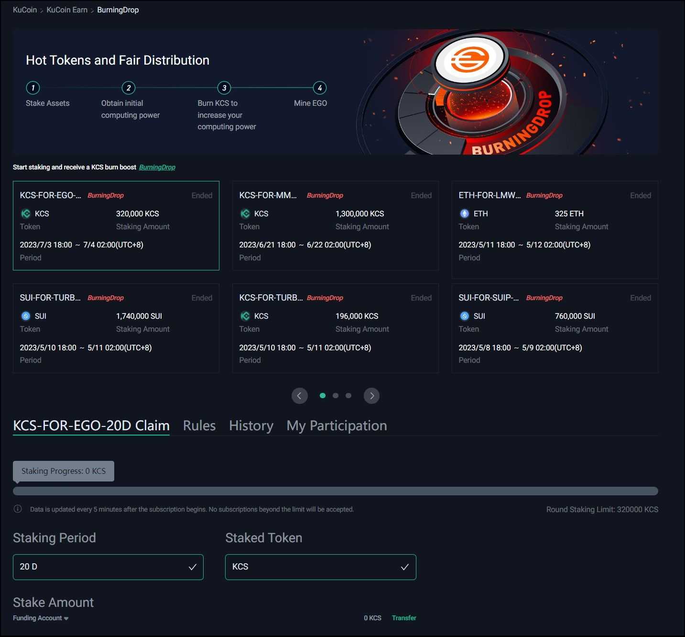Click the KCS icon on the KCS-FOR-MM card
685x637 pixels.
[x=245, y=213]
